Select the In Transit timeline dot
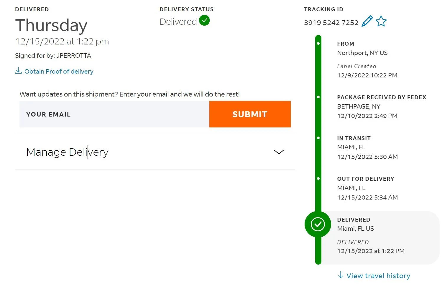 318,138
